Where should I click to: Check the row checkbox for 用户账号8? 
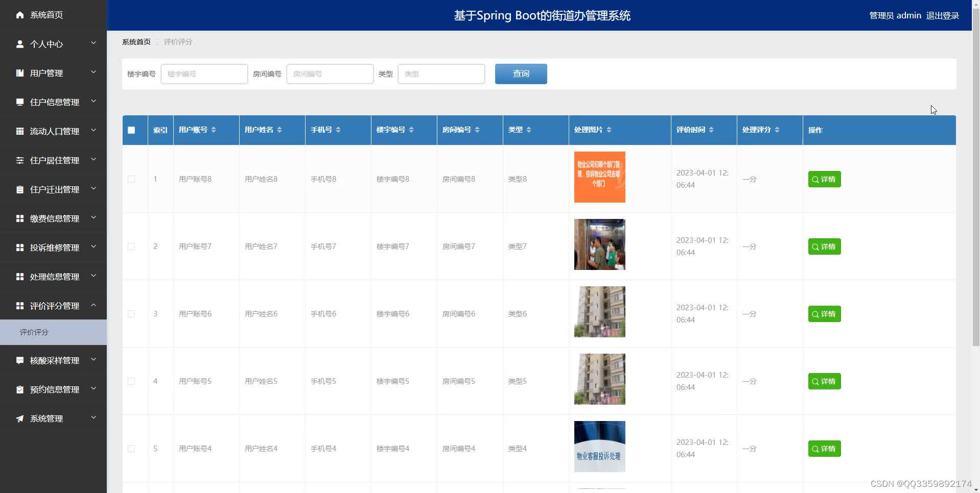(x=131, y=179)
